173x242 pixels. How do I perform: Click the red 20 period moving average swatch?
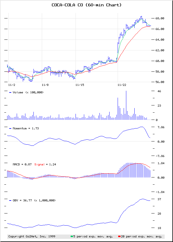pos(119,237)
